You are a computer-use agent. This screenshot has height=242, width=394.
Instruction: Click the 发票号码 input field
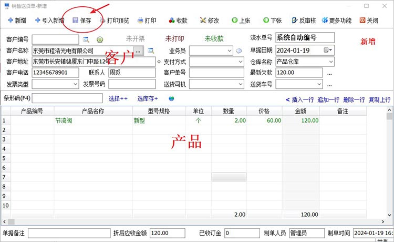[x=132, y=84]
